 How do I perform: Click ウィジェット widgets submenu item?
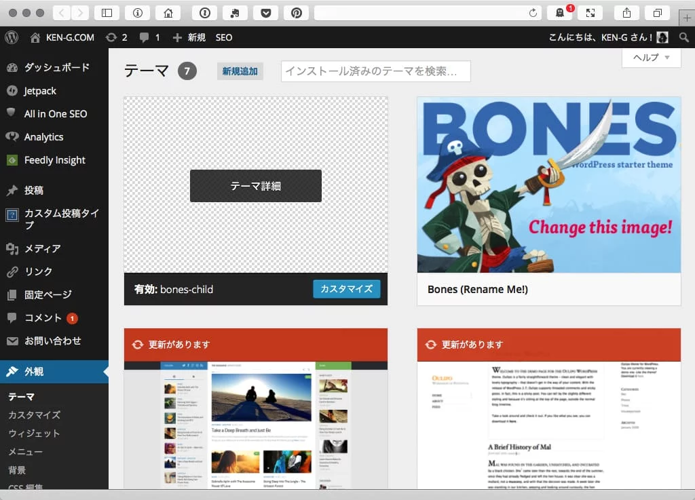[x=34, y=434]
